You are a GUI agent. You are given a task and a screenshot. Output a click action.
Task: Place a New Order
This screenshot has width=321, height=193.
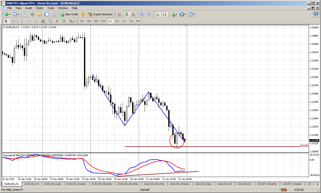click(x=69, y=14)
